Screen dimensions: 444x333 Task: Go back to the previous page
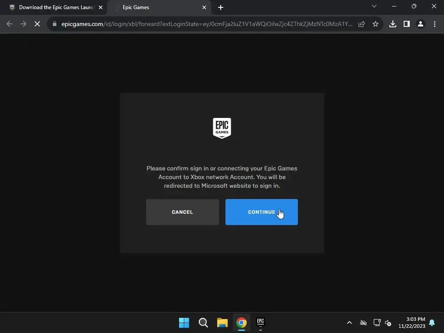tap(10, 24)
